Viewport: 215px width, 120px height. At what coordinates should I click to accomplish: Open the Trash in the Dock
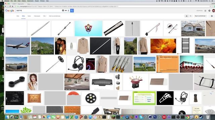pyautogui.click(x=208, y=117)
